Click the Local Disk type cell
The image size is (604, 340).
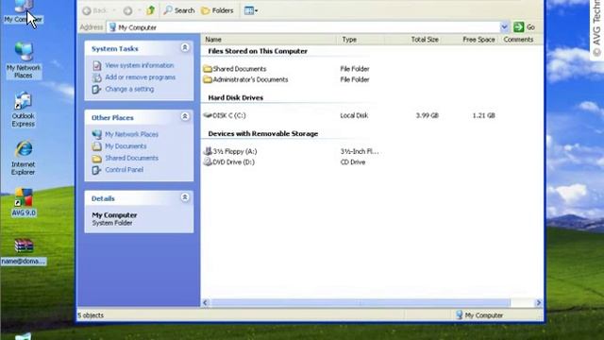tap(354, 115)
